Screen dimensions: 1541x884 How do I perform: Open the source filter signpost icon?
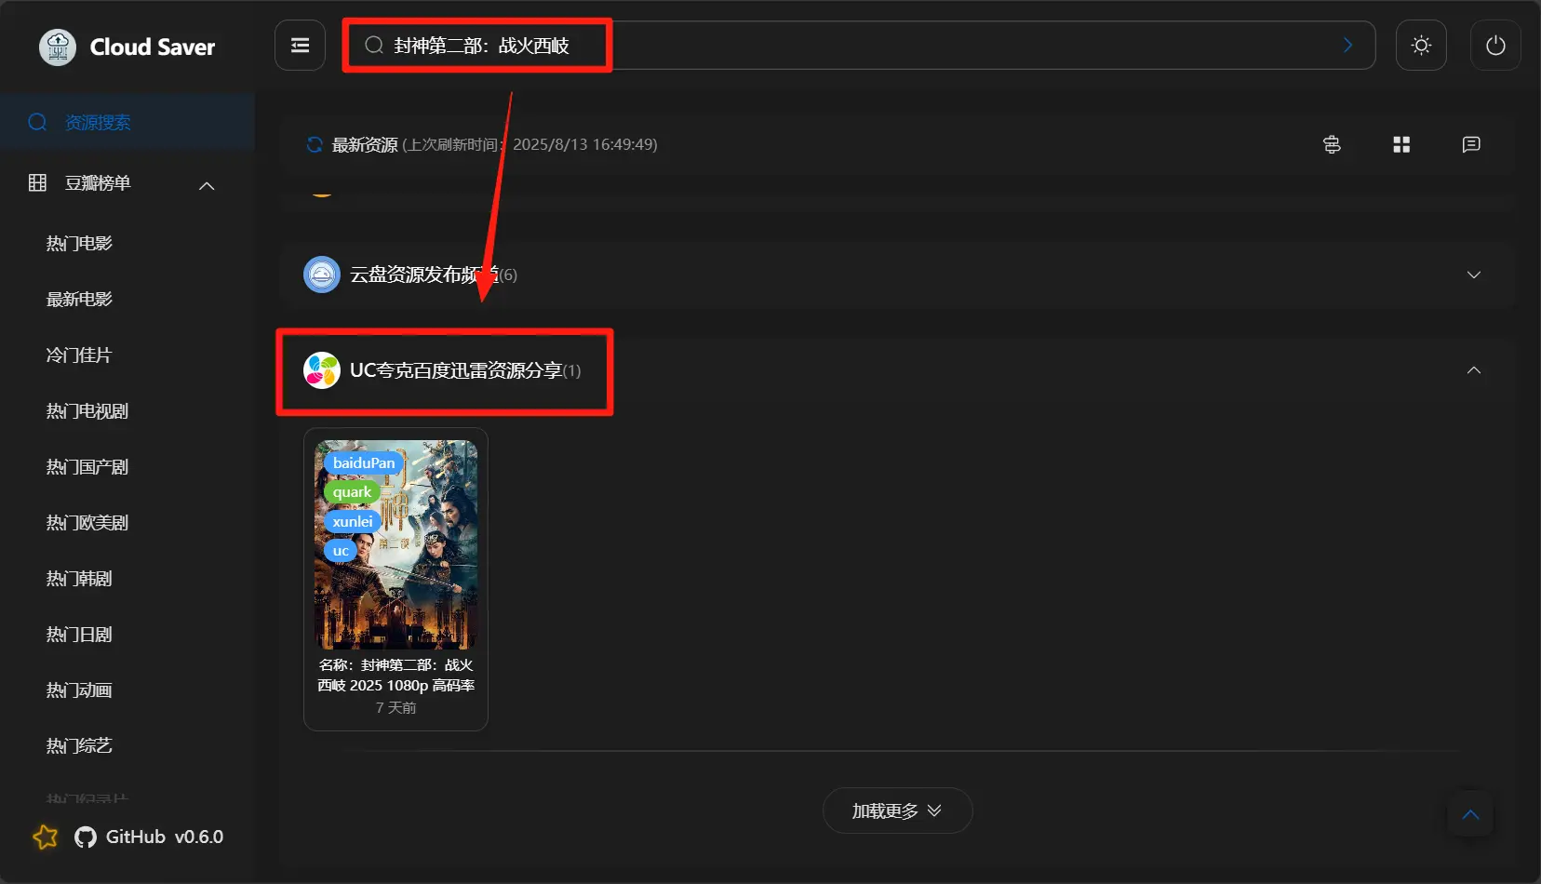click(x=1332, y=144)
